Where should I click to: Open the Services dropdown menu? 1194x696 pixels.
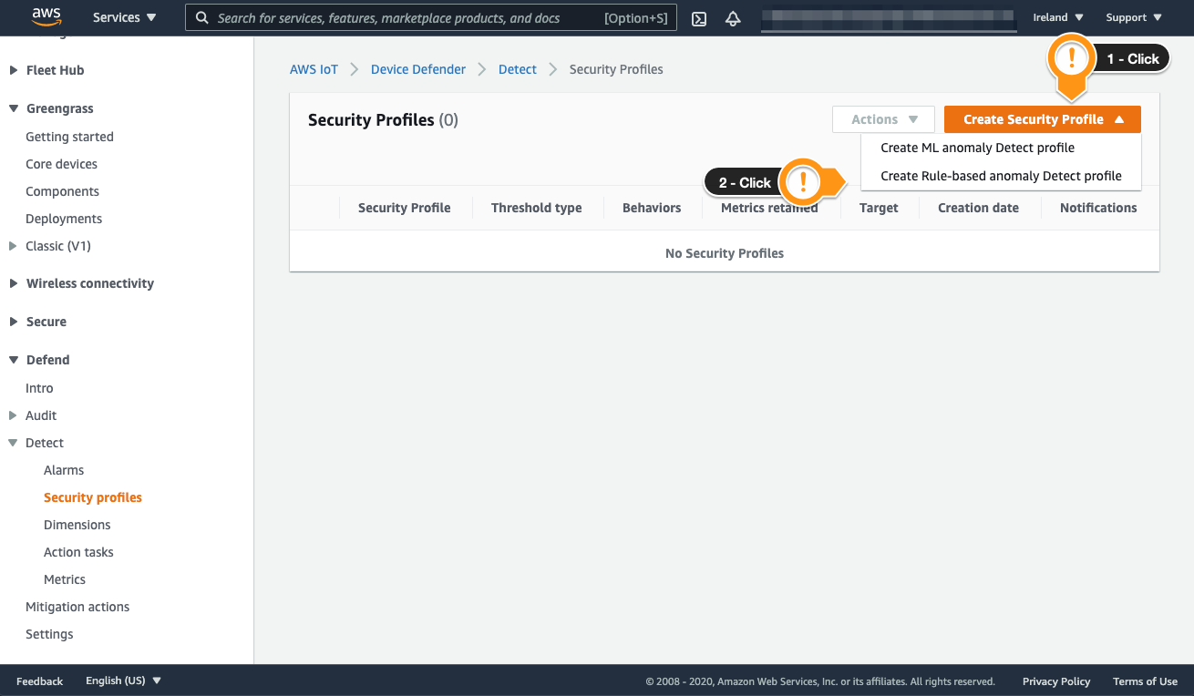point(124,17)
